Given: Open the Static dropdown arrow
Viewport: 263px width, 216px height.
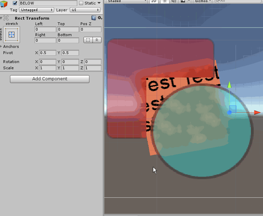Looking at the screenshot, I should click(99, 3).
